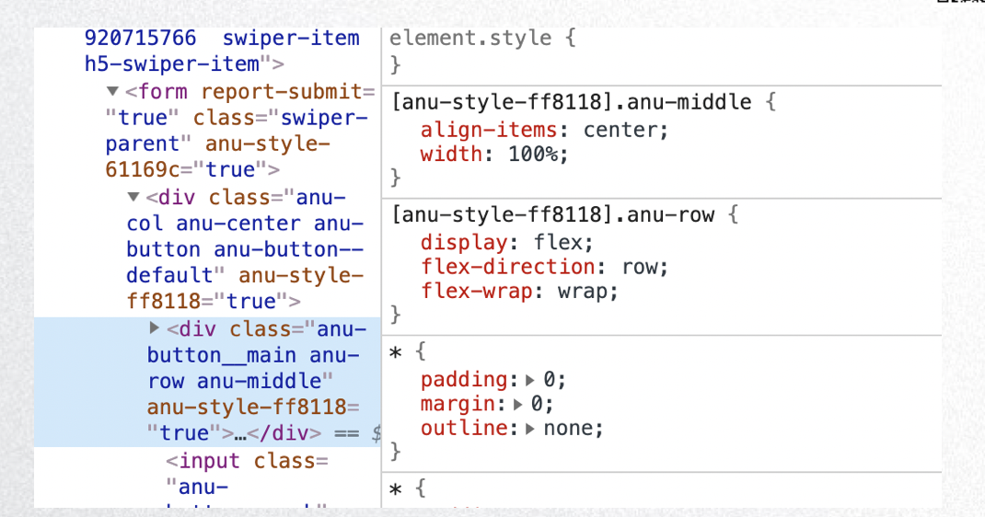Image resolution: width=985 pixels, height=517 pixels.
Task: Click the margin property name
Action: (x=458, y=405)
